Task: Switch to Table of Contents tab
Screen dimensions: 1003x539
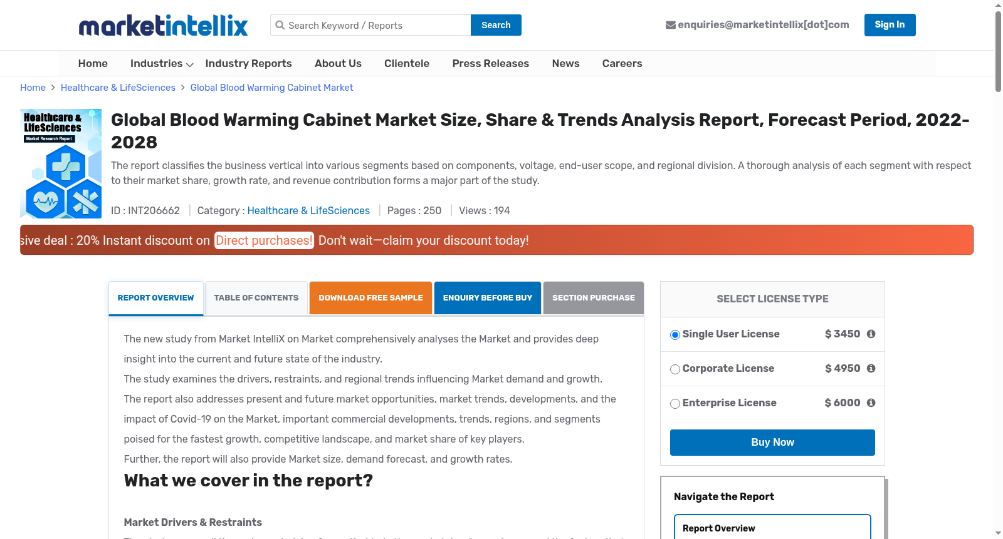Action: pyautogui.click(x=256, y=298)
